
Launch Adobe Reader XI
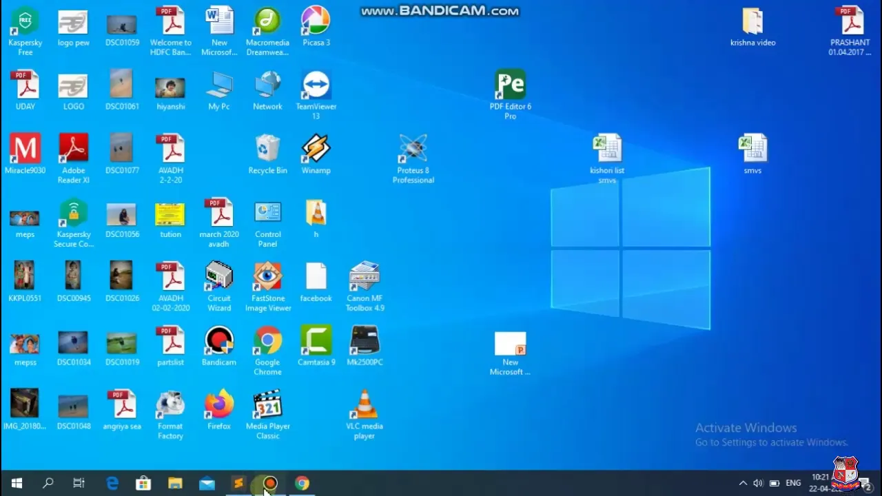tap(73, 159)
